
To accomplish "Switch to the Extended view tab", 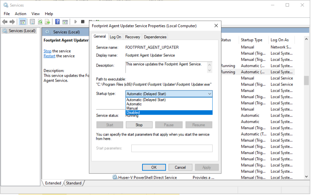I will pos(53,183).
